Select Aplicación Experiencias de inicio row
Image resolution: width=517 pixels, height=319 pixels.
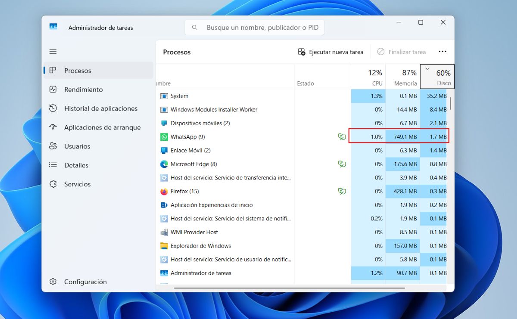[x=302, y=205]
